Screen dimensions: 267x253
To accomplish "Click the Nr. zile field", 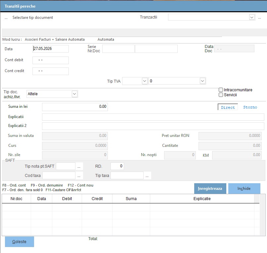I will [x=75, y=155].
